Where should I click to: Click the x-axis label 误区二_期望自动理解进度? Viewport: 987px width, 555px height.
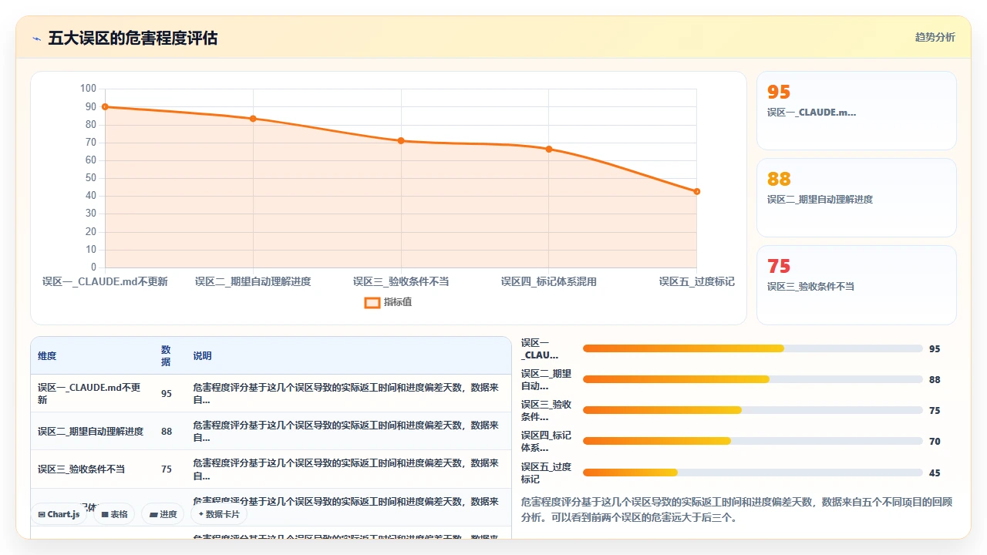[253, 281]
